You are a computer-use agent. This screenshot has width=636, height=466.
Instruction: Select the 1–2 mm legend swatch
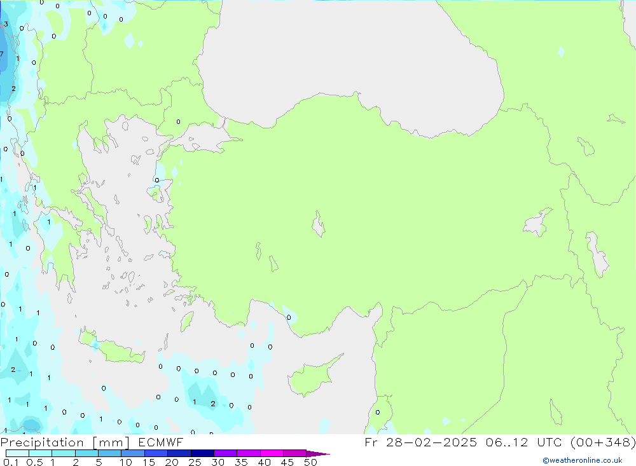click(63, 453)
